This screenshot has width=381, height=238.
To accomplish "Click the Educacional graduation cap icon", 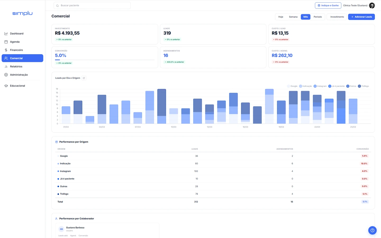I will pyautogui.click(x=6, y=86).
